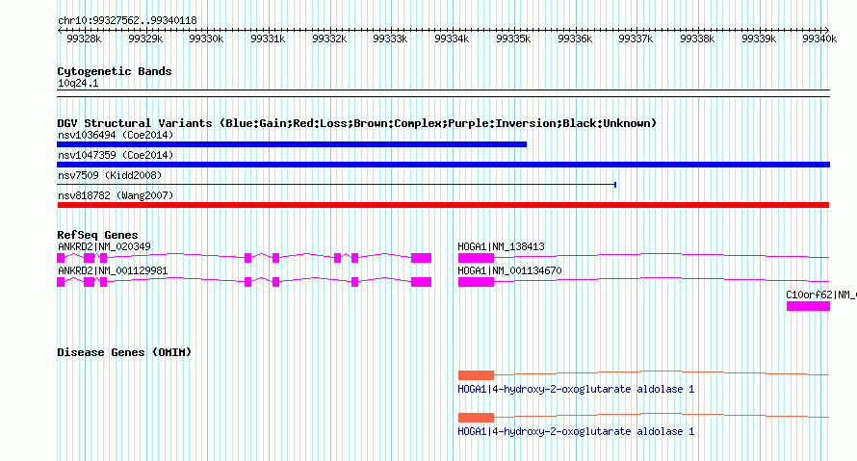Click the 99337k ruler tick label
857x461 pixels.
coord(636,38)
